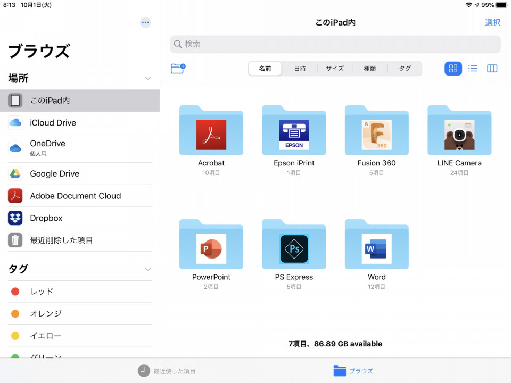Sort by サイズ
Screen dimensions: 511x383
point(335,69)
